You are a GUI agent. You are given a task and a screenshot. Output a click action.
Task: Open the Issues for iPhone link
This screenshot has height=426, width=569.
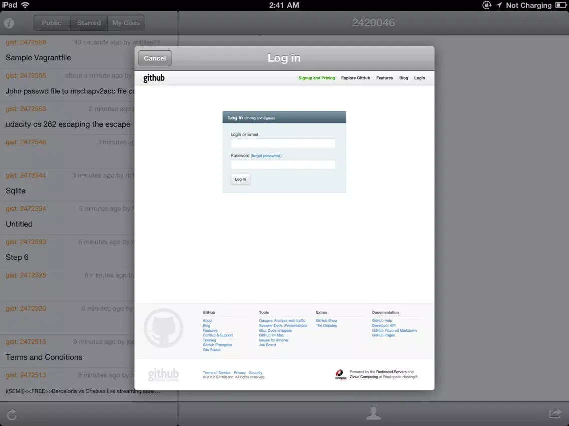pos(273,340)
